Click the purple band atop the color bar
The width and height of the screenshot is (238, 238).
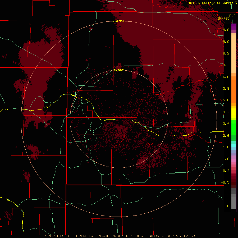pos(234,26)
